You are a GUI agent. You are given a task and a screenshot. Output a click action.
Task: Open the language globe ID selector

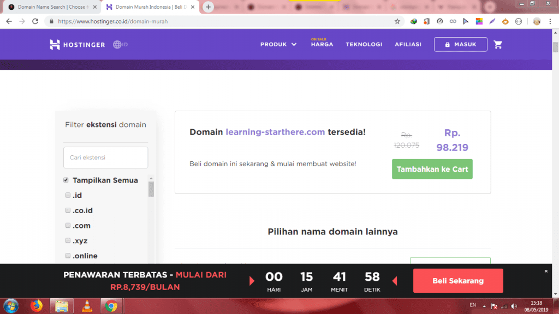click(x=121, y=45)
